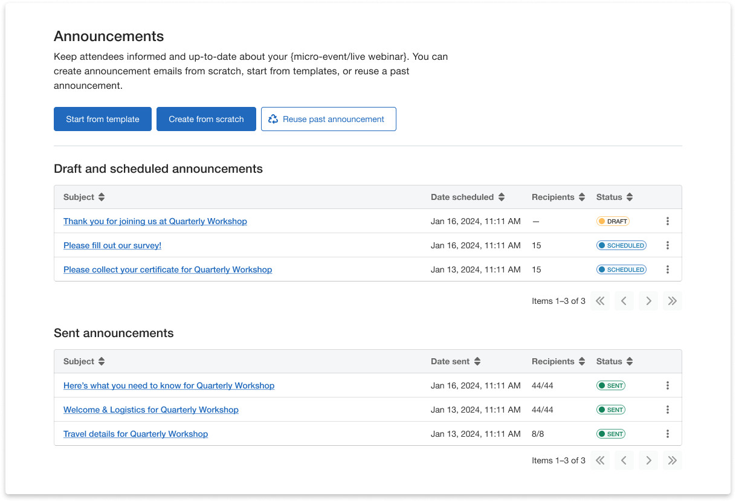Click the Start from template button
The image size is (736, 502).
[x=102, y=119]
